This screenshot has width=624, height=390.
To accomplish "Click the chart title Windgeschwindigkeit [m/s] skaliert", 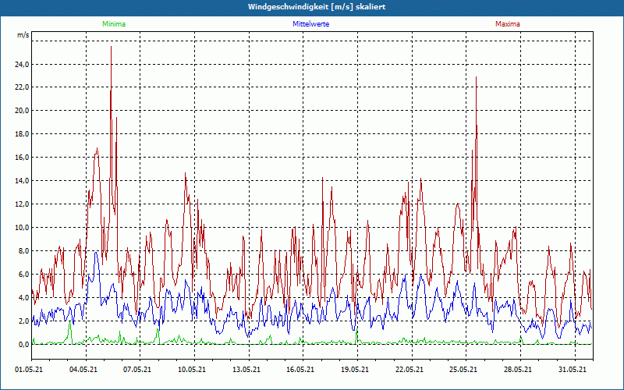I will pyautogui.click(x=317, y=7).
